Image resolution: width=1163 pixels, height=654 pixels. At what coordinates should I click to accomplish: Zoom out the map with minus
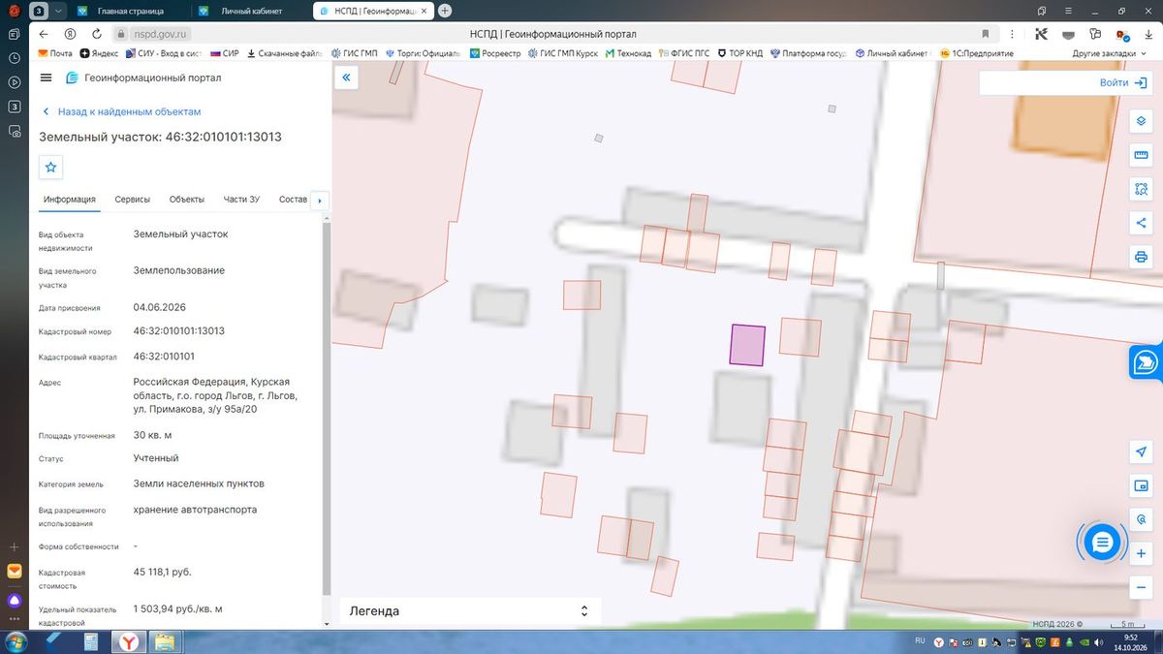tap(1141, 588)
